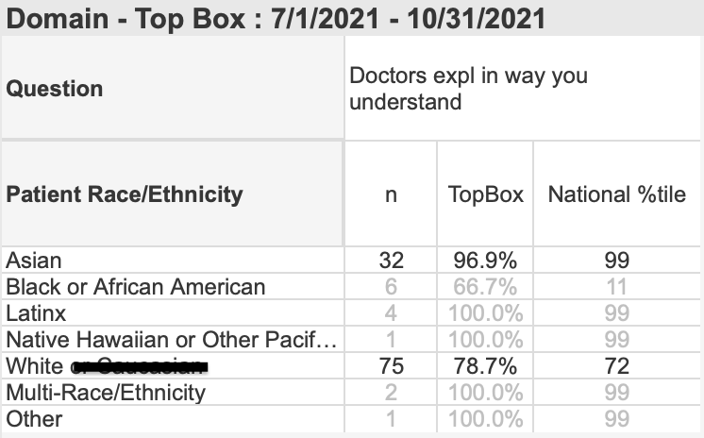Select the TopBox column header
Viewport: 704px width, 438px height.
click(485, 194)
